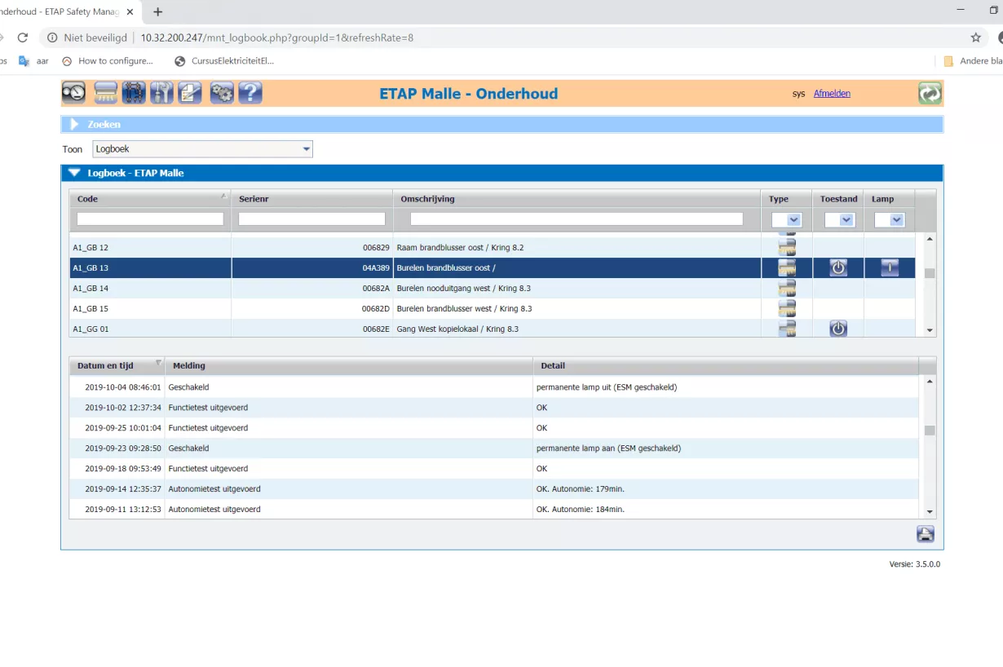Click the site security info icon

[52, 38]
